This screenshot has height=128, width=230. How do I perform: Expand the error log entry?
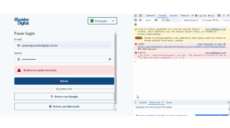pos(139,53)
